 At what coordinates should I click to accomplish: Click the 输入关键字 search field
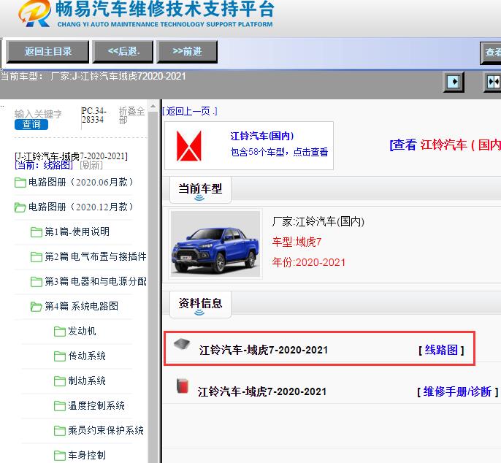38,114
